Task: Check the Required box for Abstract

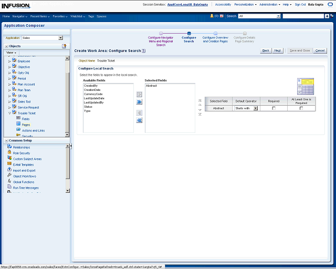Action: (x=274, y=108)
